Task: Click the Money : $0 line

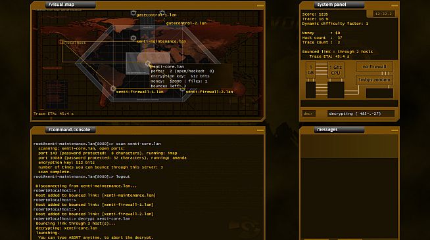Action: (x=321, y=33)
